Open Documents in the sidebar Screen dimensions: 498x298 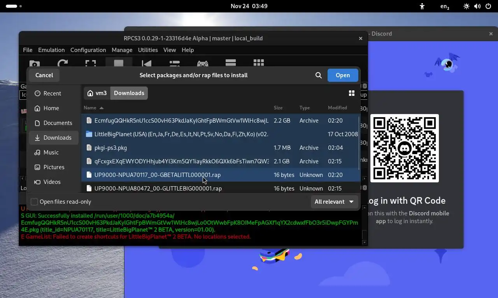[53, 123]
